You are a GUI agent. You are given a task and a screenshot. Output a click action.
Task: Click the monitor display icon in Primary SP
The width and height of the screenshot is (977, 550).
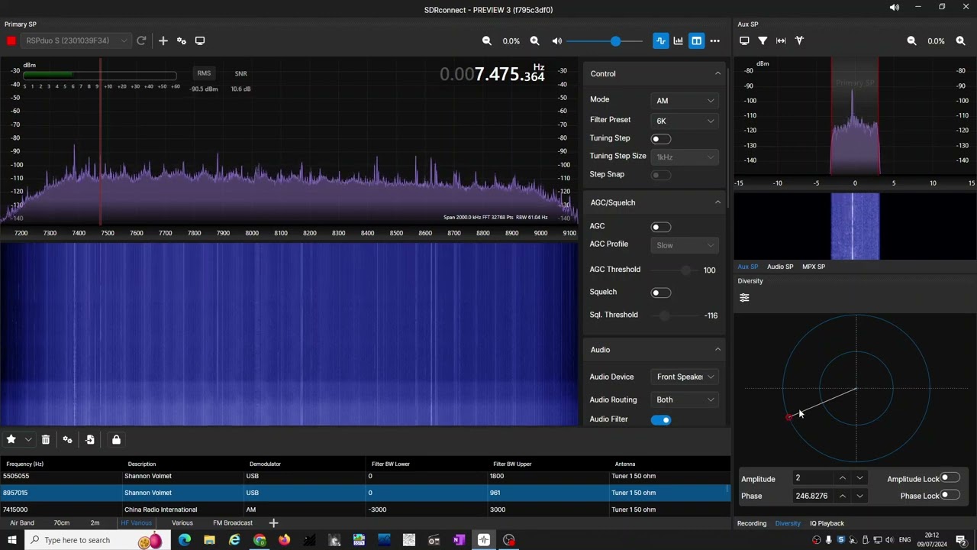point(200,40)
